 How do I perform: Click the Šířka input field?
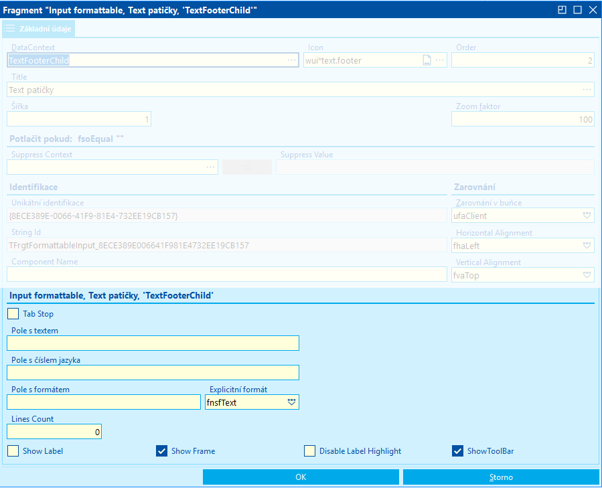tap(79, 119)
